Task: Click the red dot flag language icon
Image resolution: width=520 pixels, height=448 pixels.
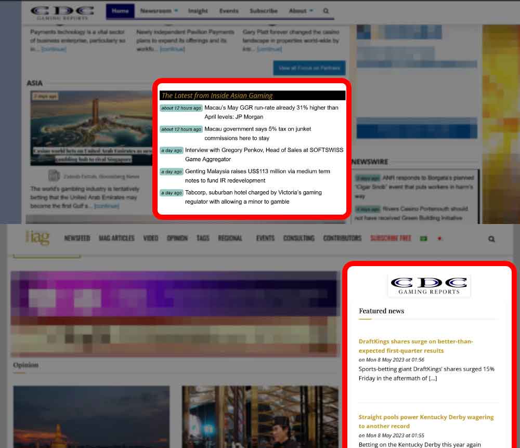Action: pyautogui.click(x=439, y=239)
